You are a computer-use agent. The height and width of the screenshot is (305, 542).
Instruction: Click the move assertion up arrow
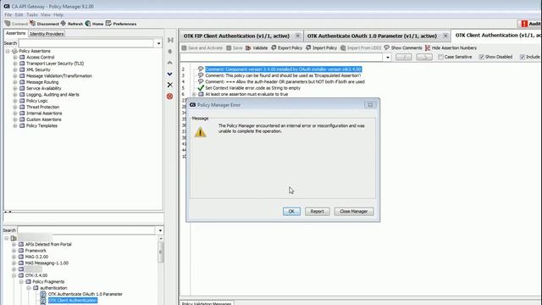coord(169,63)
